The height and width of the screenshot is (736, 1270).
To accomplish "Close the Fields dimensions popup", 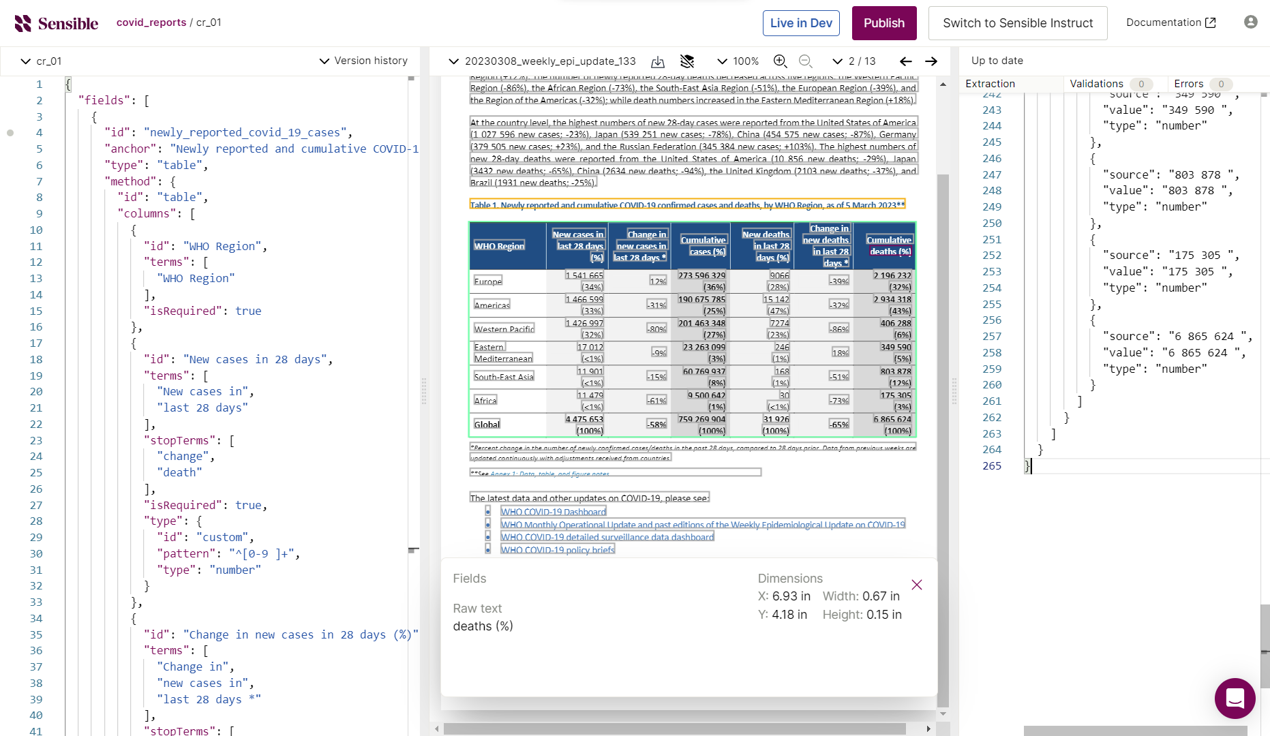I will click(x=917, y=585).
